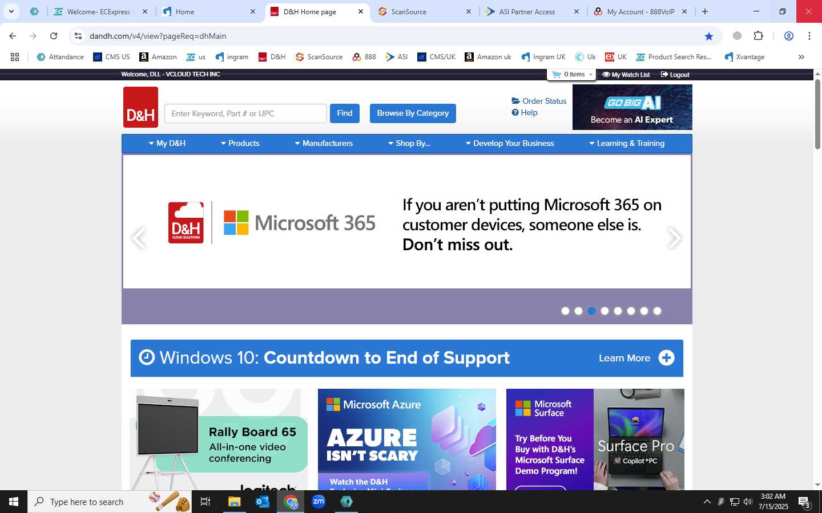This screenshot has width=822, height=513.
Task: Open the CMS US bookmark
Action: click(x=112, y=57)
